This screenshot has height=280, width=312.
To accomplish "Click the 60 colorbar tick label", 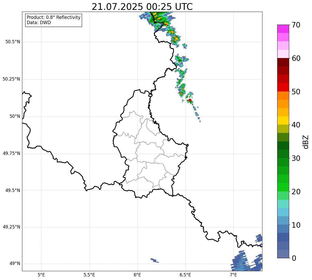I will point(296,58).
